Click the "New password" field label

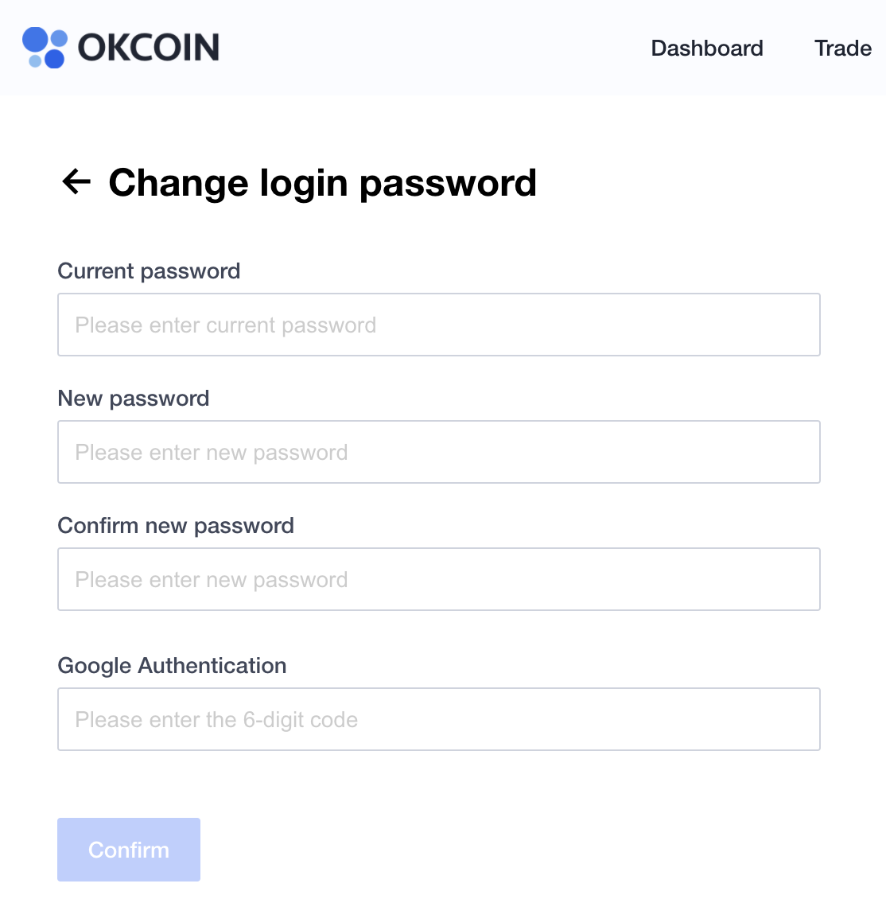pyautogui.click(x=134, y=399)
